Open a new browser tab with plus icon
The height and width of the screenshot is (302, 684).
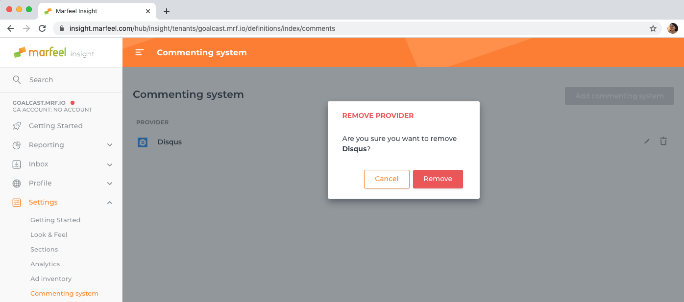click(x=167, y=11)
